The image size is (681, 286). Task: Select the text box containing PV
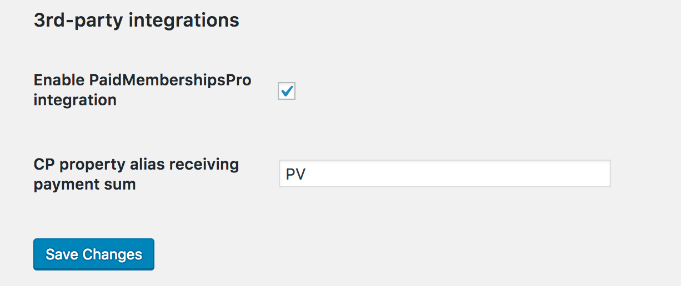click(x=444, y=174)
